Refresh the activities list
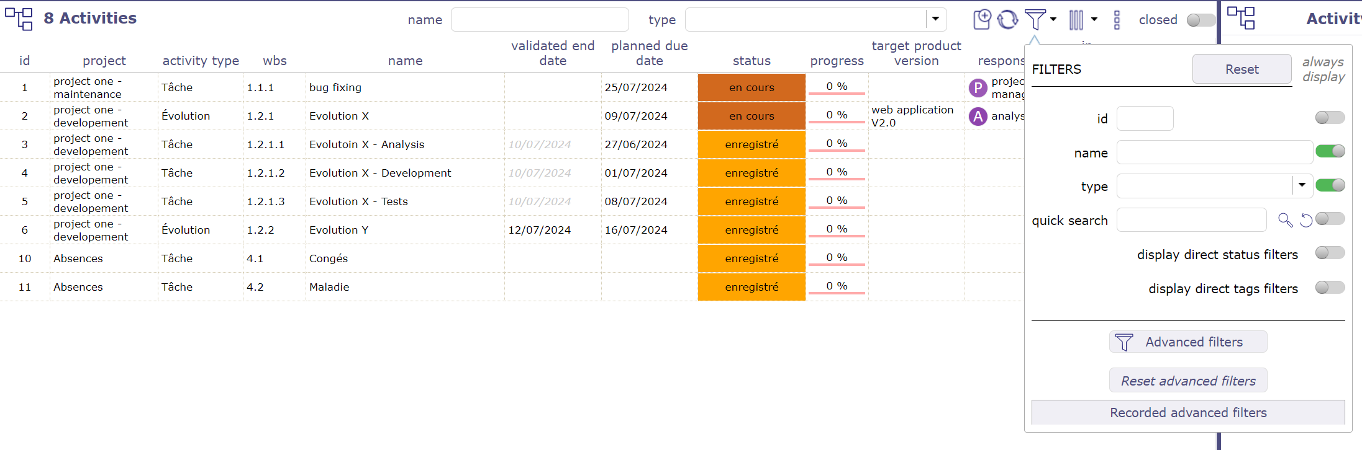 pos(1007,19)
